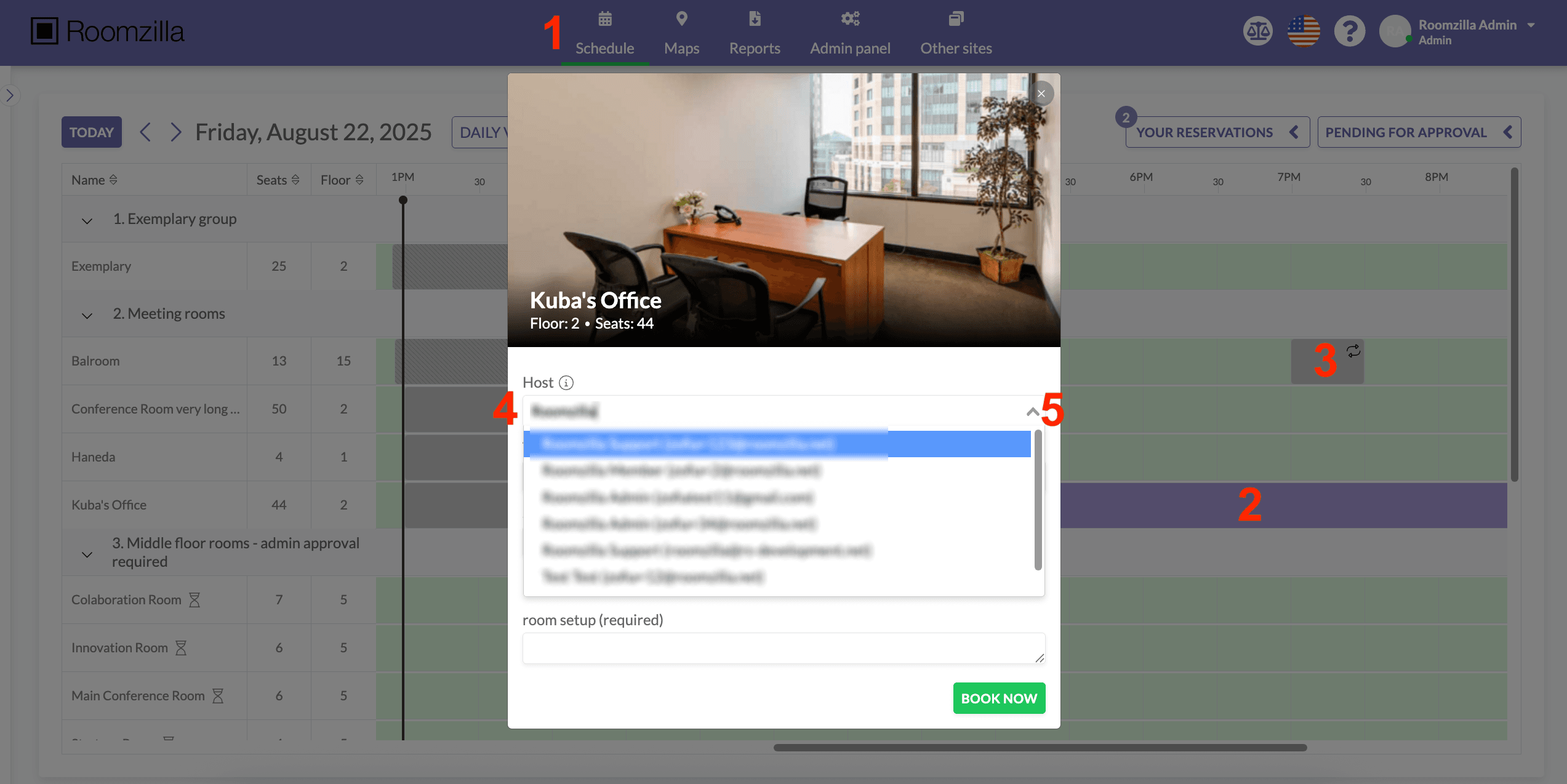Click the room setup text field
The width and height of the screenshot is (1567, 784).
(x=783, y=648)
